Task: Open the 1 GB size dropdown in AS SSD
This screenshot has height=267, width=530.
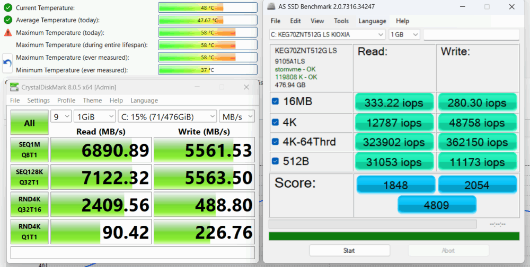Action: click(x=404, y=34)
